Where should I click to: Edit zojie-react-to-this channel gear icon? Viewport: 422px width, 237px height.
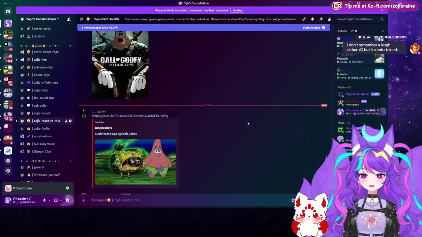pyautogui.click(x=70, y=121)
